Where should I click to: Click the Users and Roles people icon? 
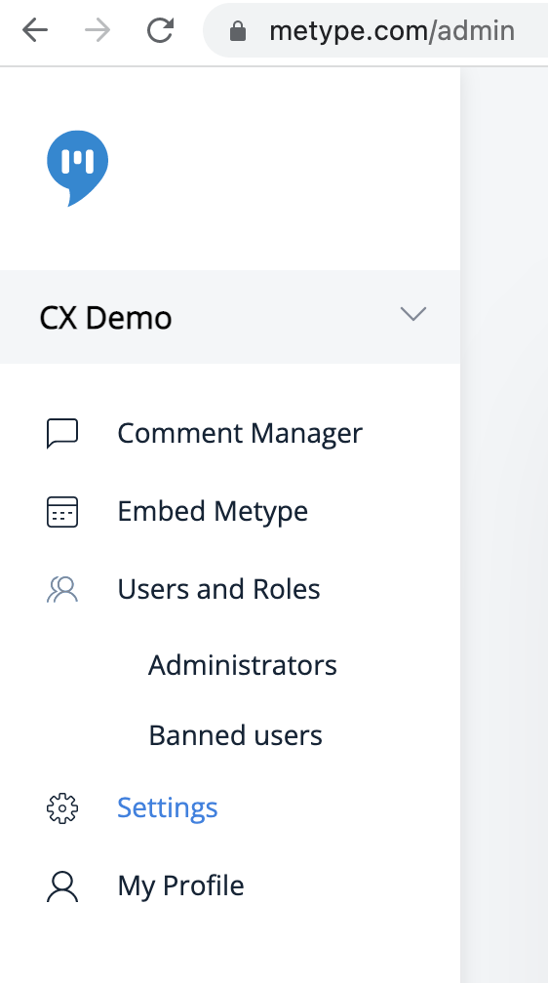[x=62, y=589]
